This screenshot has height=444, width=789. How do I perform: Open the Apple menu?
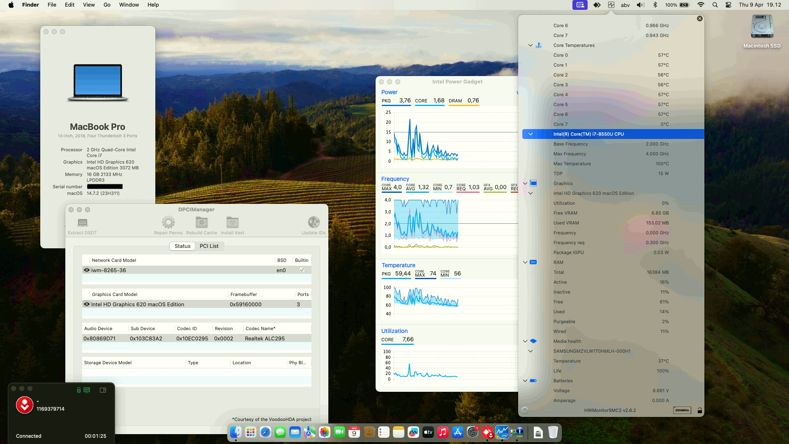point(11,5)
